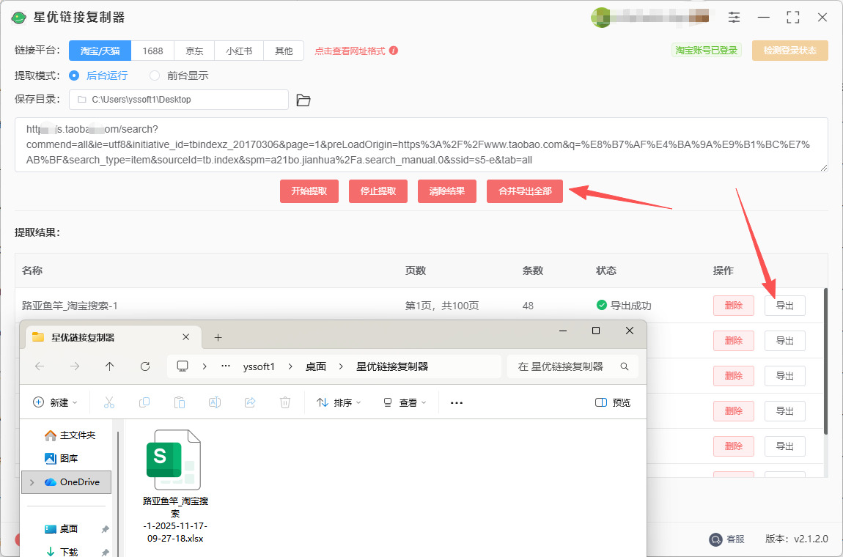Click the customer service headset icon
This screenshot has height=557, width=843.
coord(715,539)
